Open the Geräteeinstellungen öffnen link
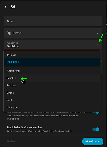Viewport: 107px width, 147px height. (x=21, y=131)
